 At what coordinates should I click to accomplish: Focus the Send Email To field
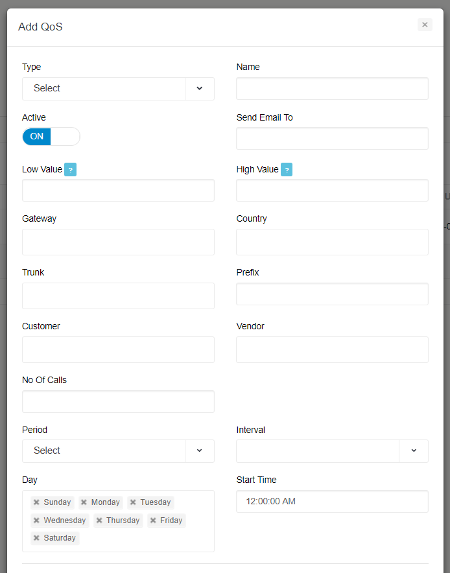tap(332, 139)
